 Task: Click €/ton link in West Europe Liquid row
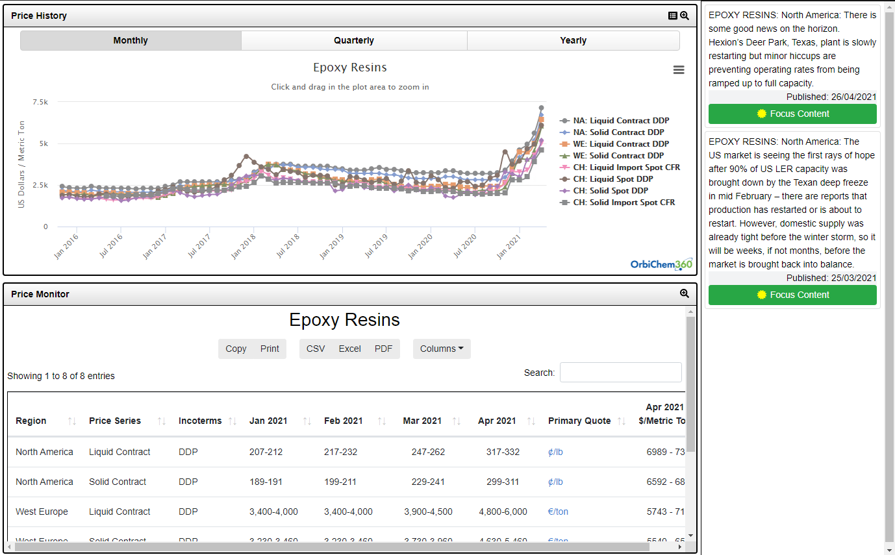(558, 512)
